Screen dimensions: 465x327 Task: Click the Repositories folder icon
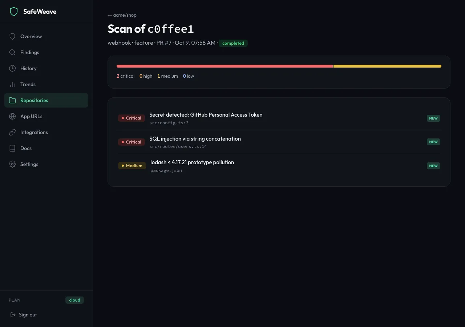coord(12,100)
